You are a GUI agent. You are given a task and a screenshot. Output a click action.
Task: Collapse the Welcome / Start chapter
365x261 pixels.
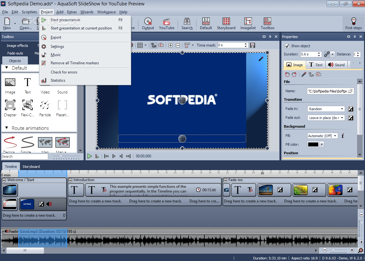pos(4,180)
